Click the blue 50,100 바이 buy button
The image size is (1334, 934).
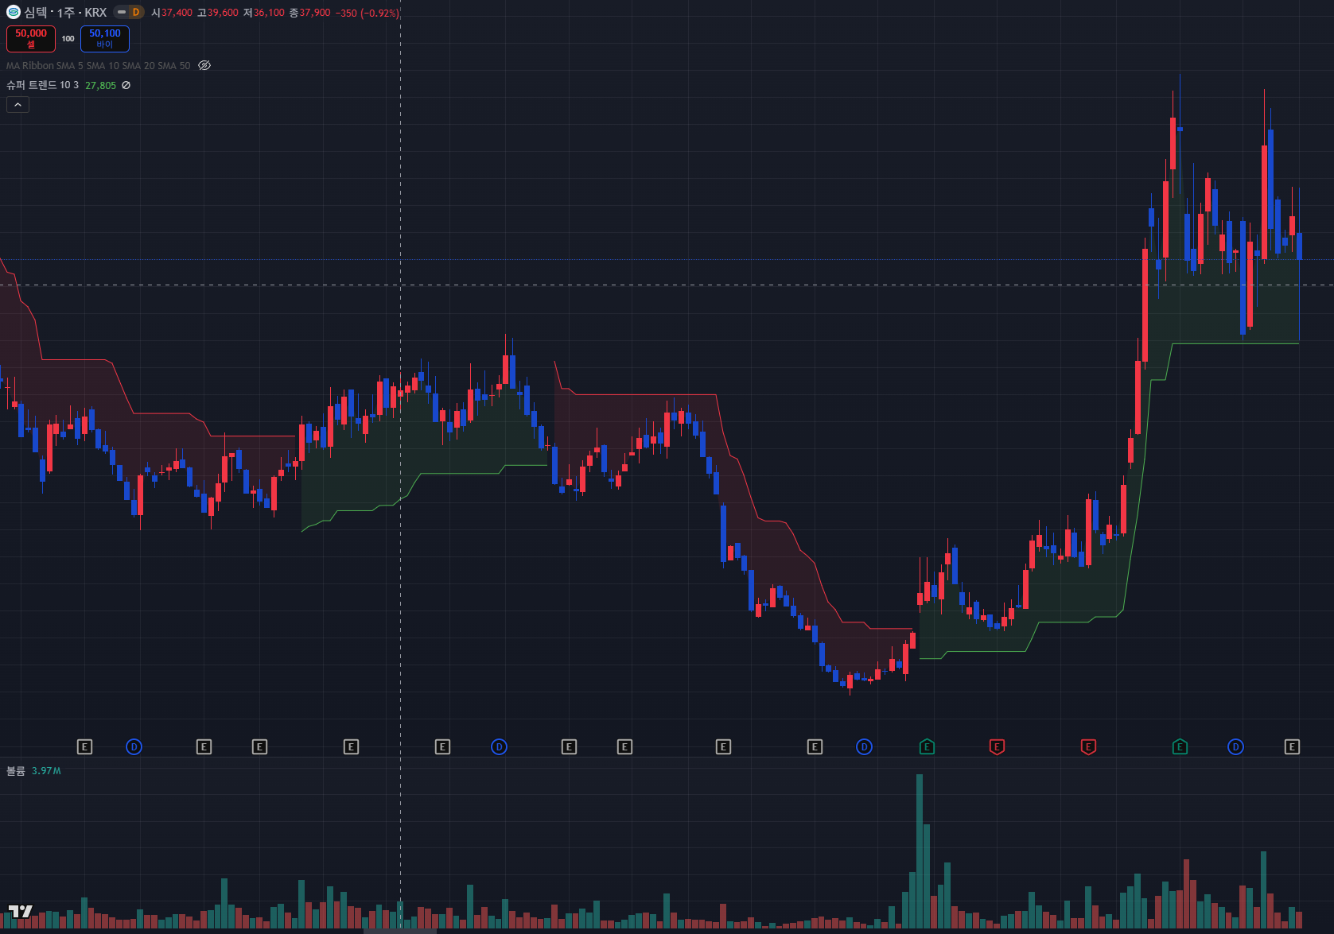point(105,38)
